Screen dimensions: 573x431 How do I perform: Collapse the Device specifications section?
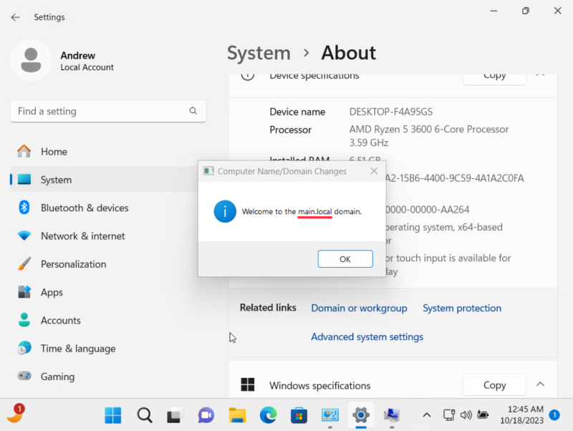541,74
